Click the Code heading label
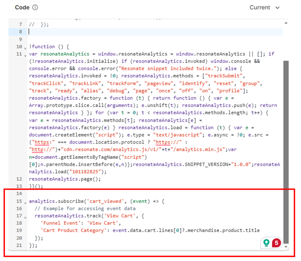The width and height of the screenshot is (301, 261). point(22,7)
